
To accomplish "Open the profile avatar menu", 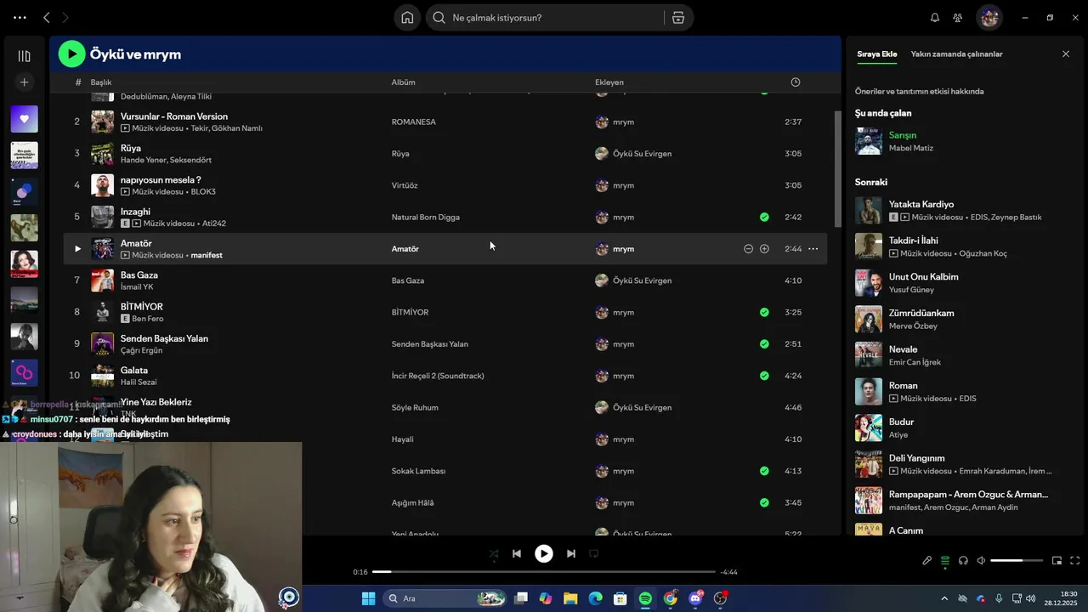I will 989,17.
